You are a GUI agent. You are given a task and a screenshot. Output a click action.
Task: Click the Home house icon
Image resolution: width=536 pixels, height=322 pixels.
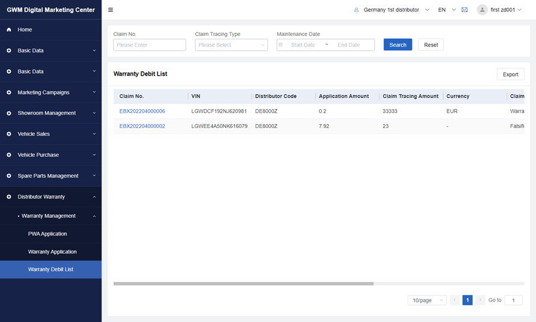(9, 30)
